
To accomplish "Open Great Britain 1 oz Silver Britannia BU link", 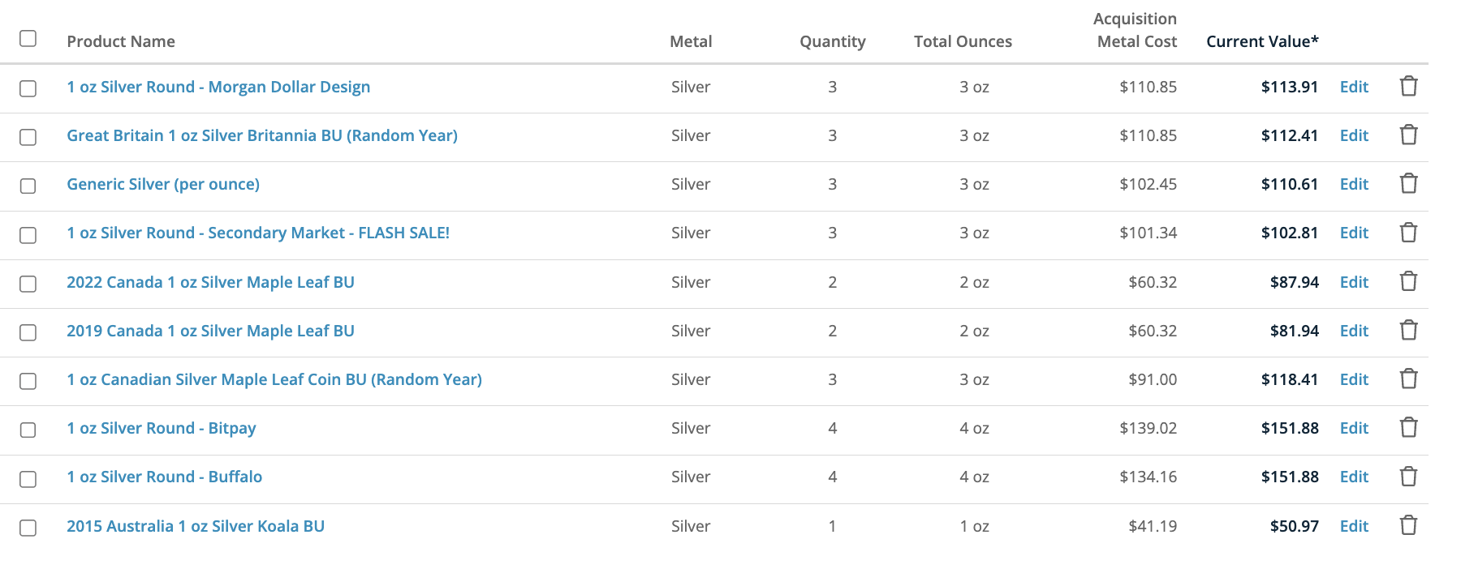I will click(262, 135).
